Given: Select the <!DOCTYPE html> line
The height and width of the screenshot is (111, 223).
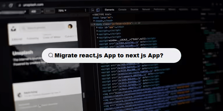Looking at the screenshot, I should (102, 14).
